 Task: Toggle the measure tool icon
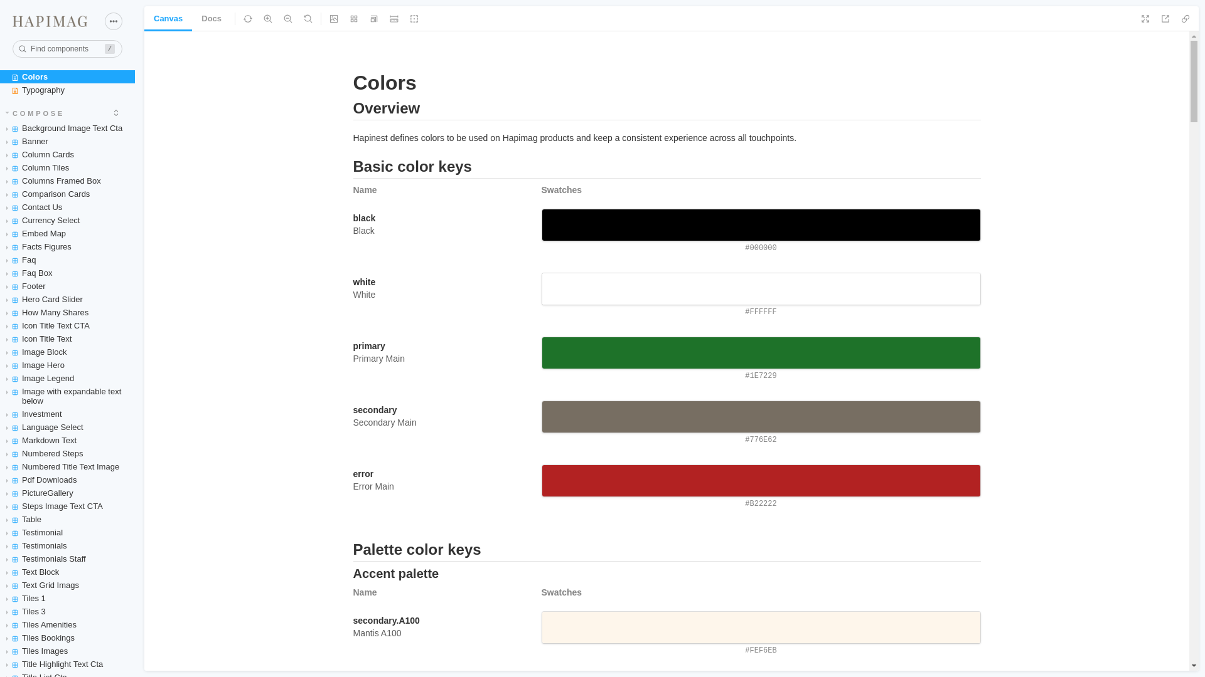394,19
